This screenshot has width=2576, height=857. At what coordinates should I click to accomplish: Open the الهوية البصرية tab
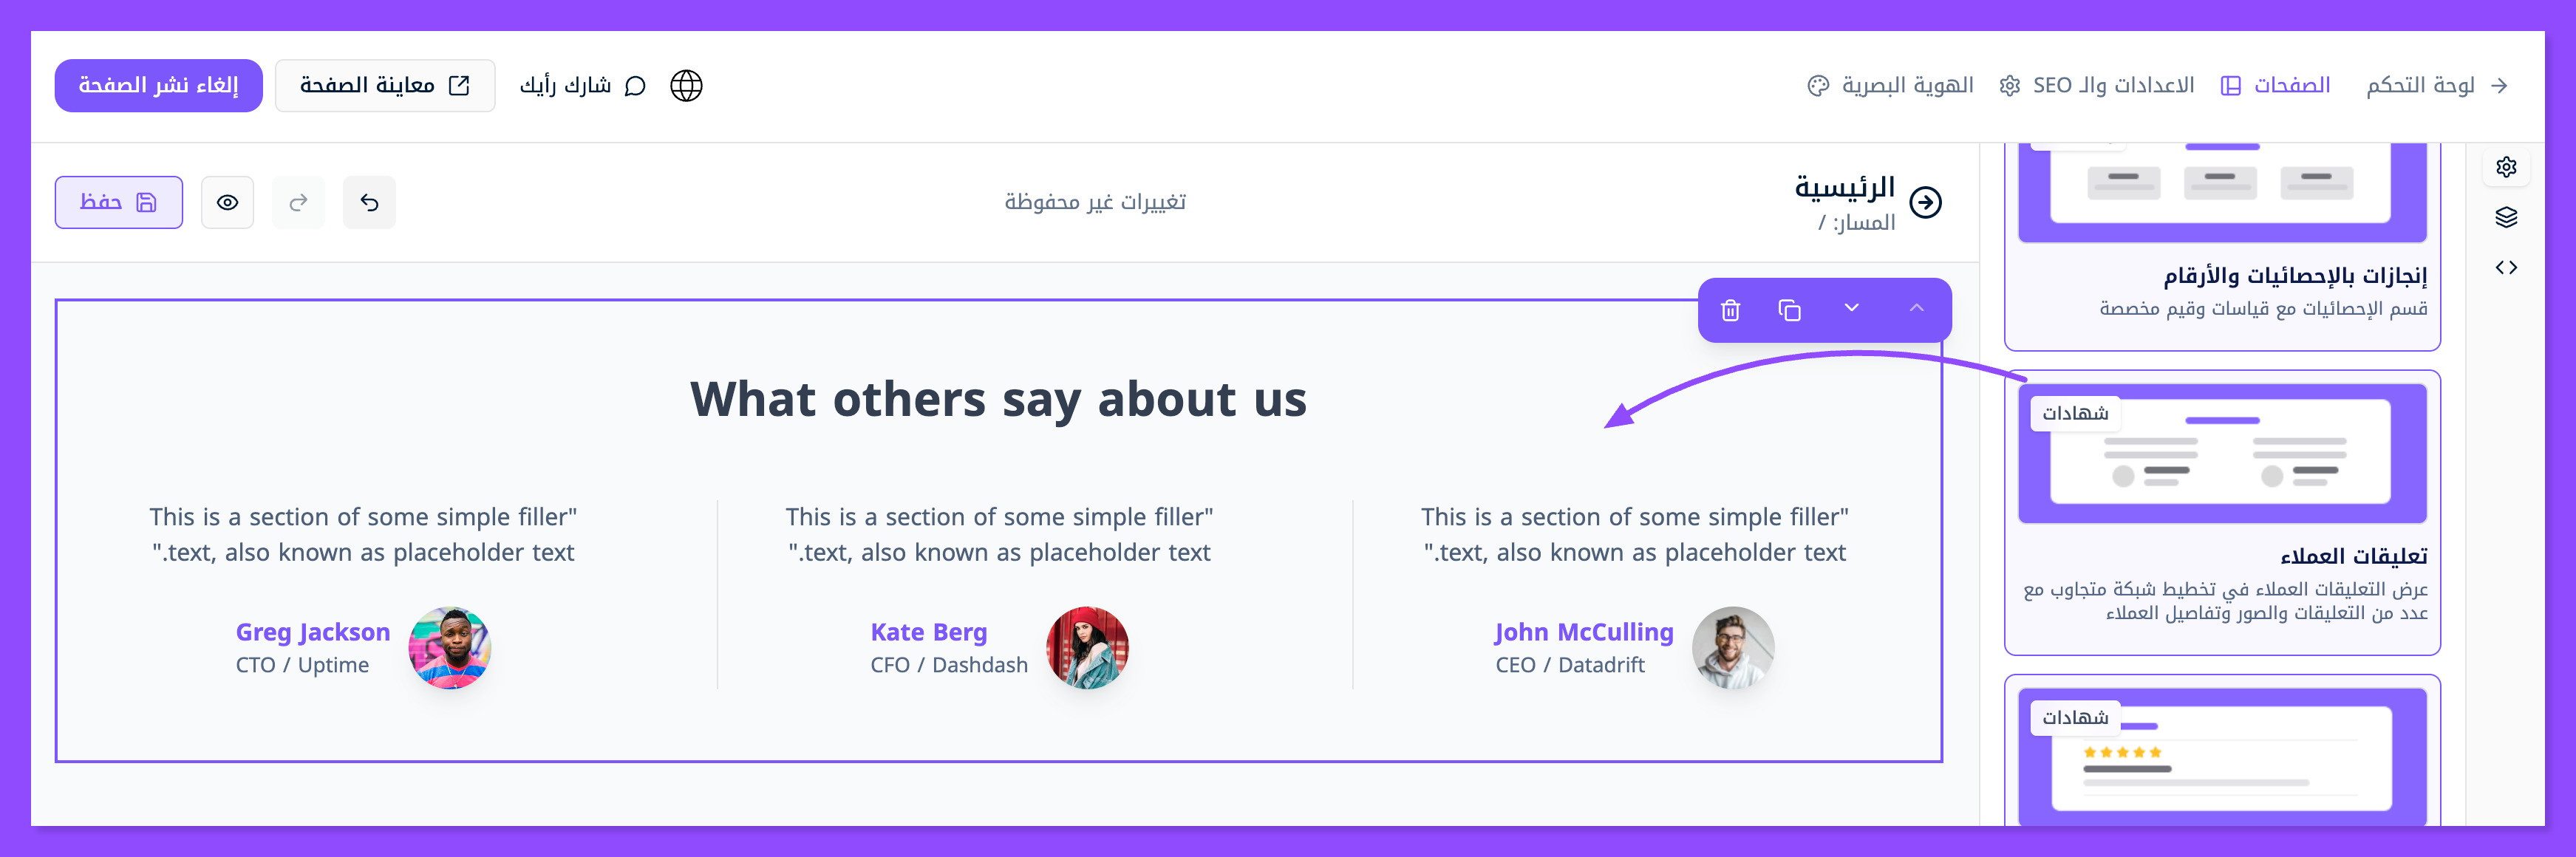1891,86
